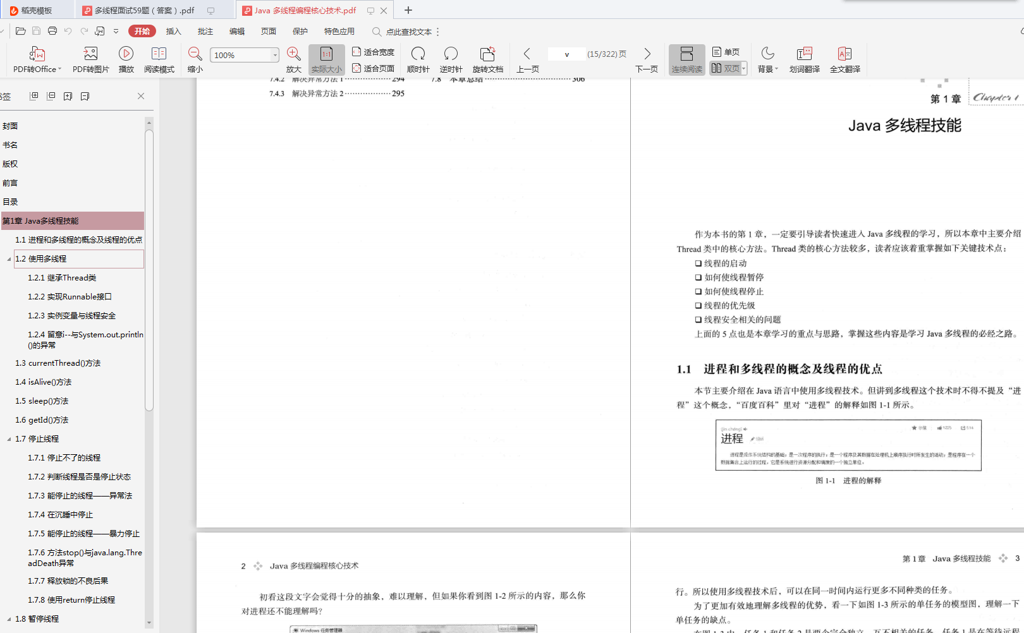Viewport: 1024px width, 633px height.
Task: Rotate page clockwise 顺时针
Action: 418,60
